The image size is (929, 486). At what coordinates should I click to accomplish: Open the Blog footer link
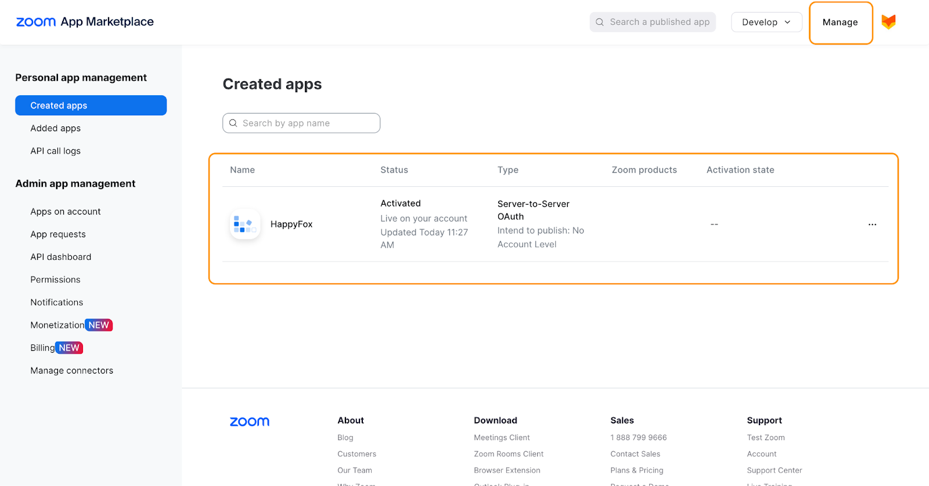(x=345, y=438)
